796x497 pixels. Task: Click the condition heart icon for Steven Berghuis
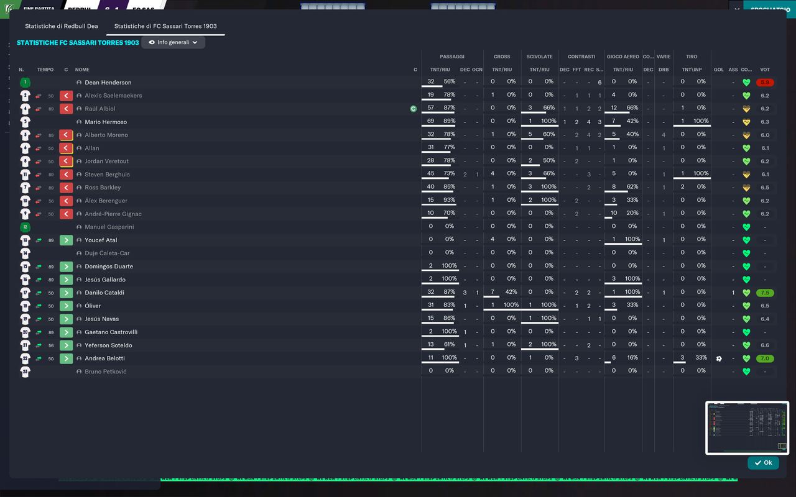746,175
